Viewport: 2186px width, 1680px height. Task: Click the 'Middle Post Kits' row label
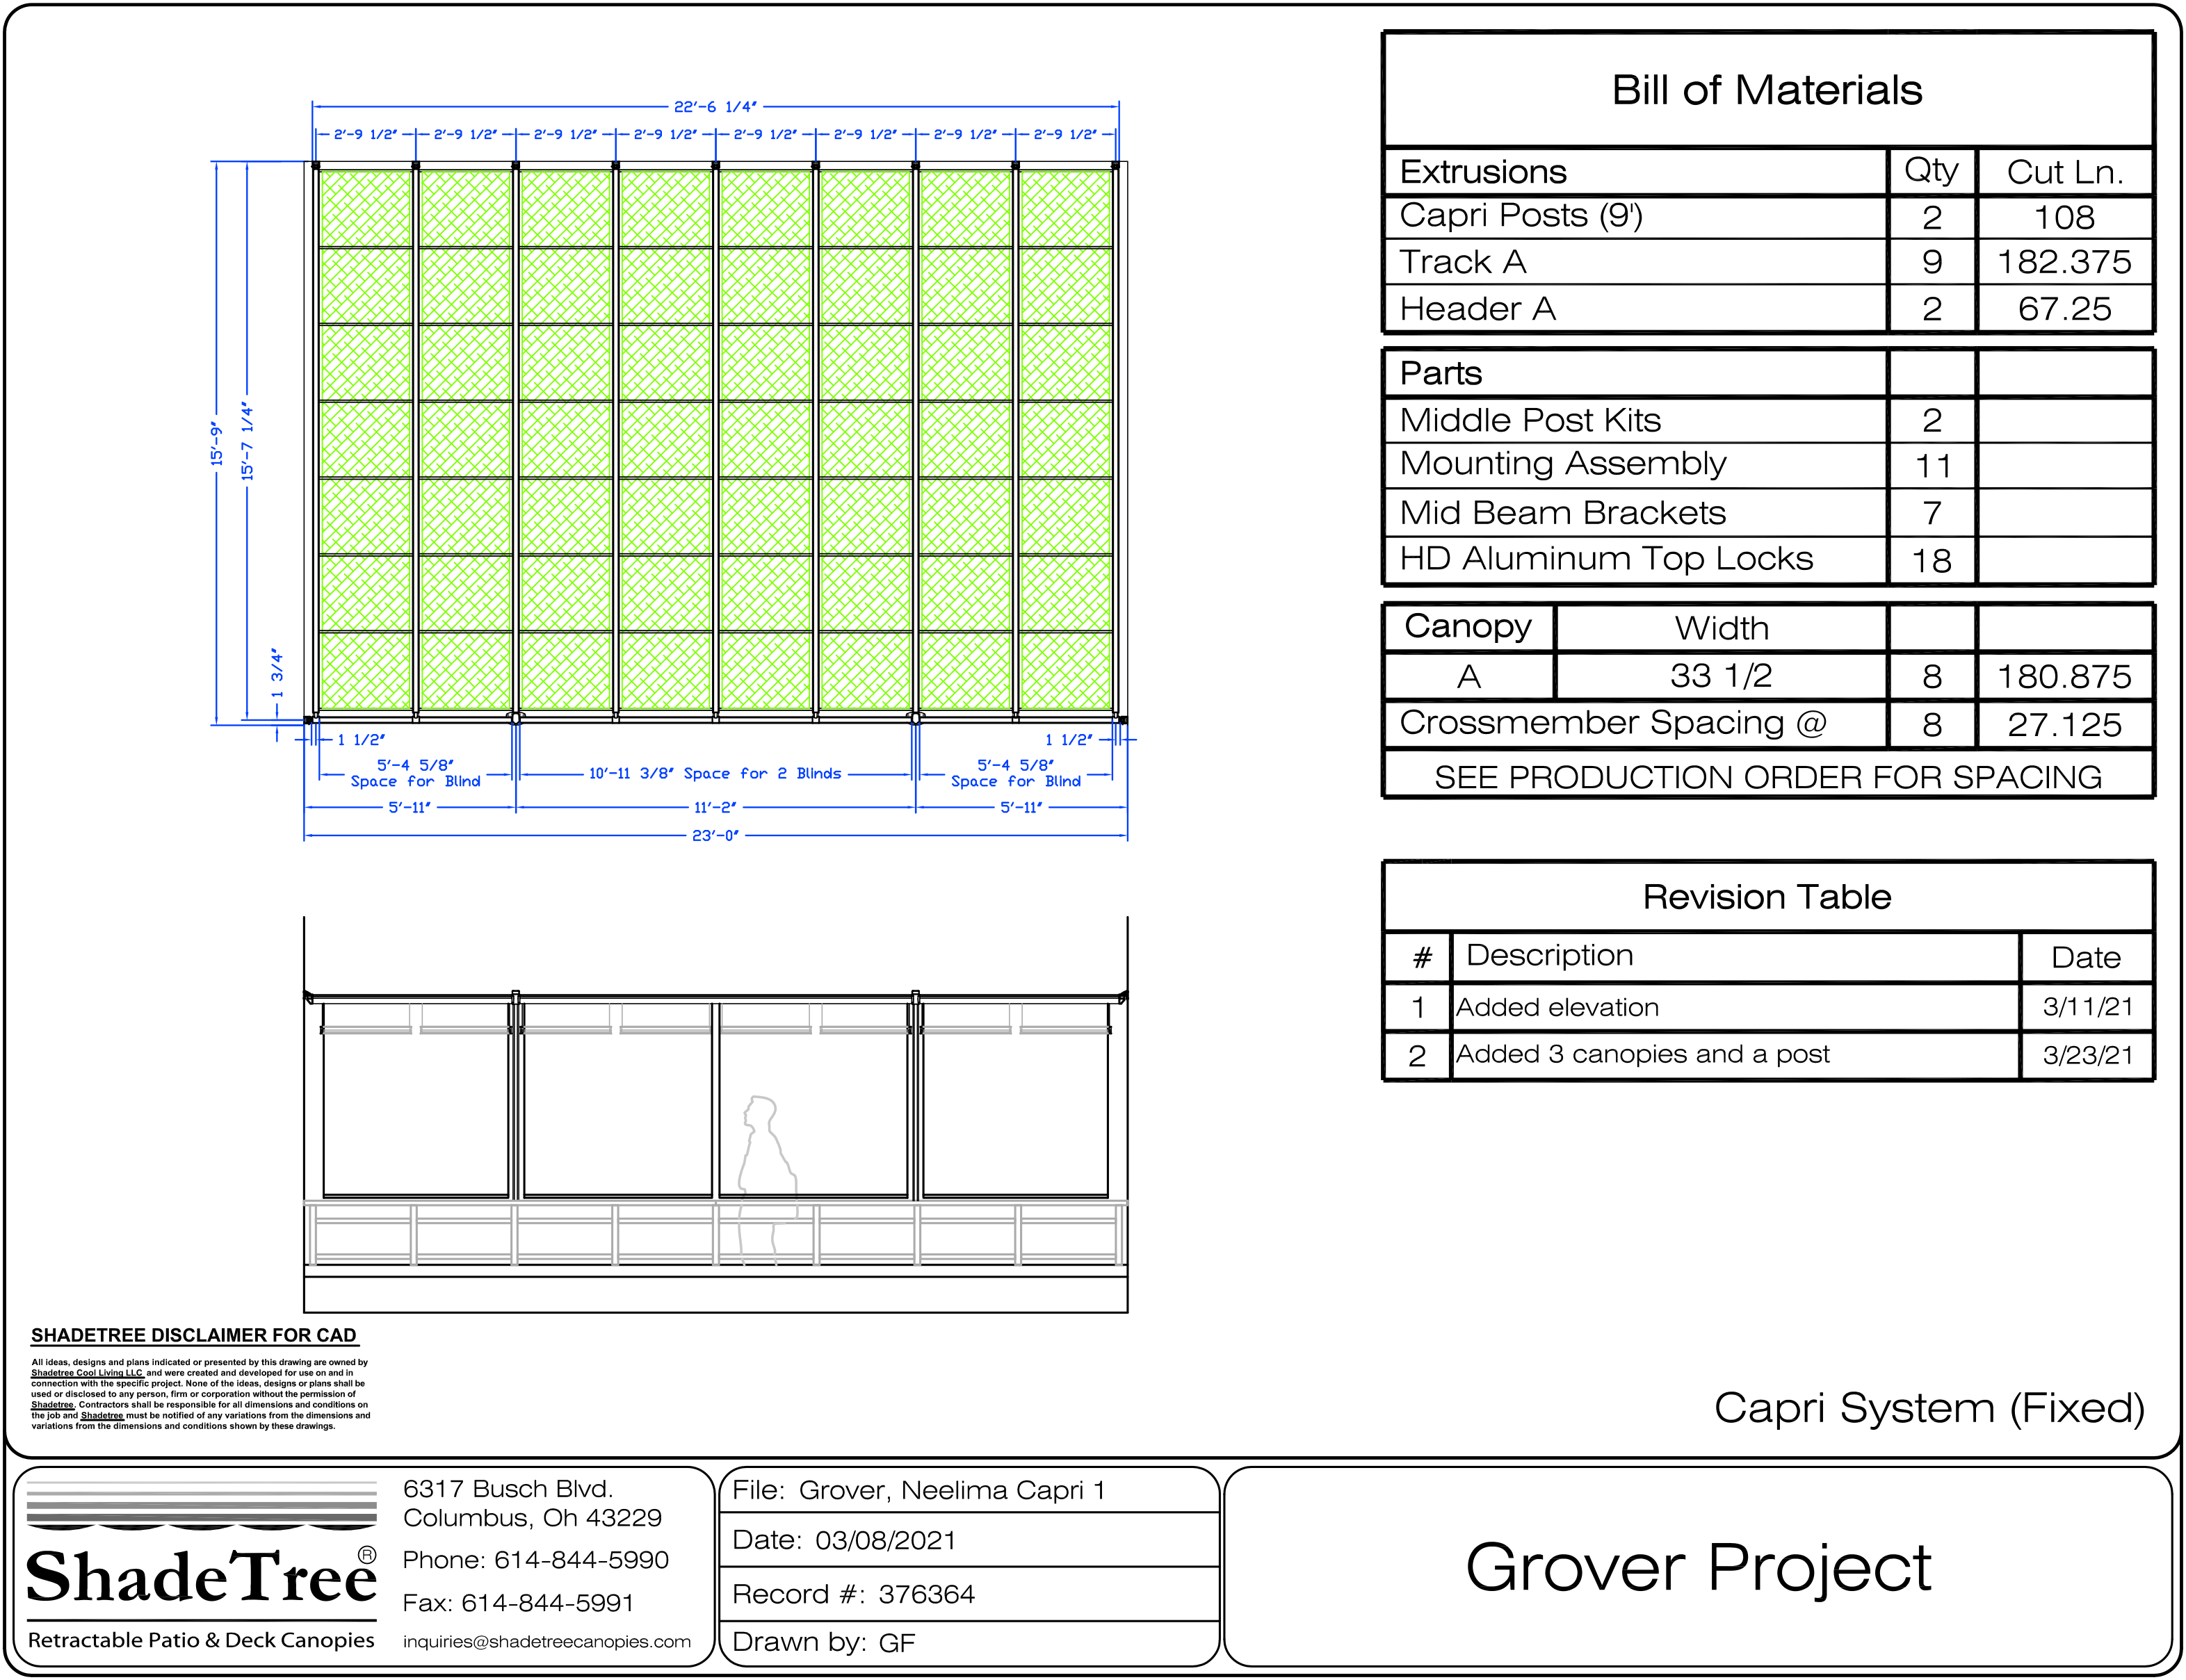click(x=1530, y=420)
